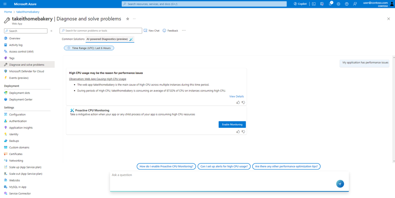The image size is (395, 198).
Task: Click the Scale up (App Service plan) icon
Action: click(x=6, y=167)
